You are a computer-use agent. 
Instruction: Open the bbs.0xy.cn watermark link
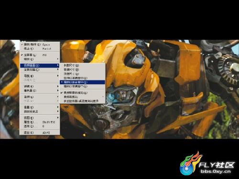pyautogui.click(x=216, y=171)
